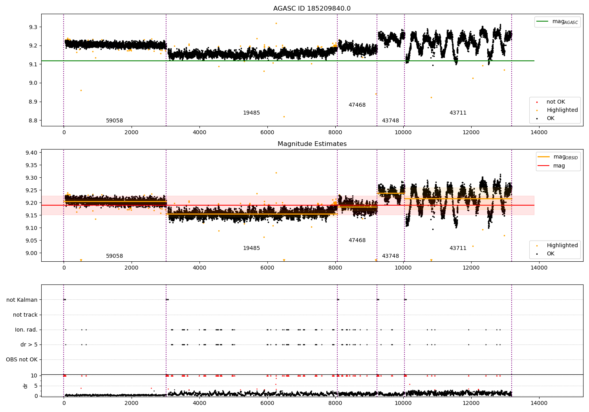
Task: Click the title 'AGASC ID 185209840.0'
Action: 312,9
